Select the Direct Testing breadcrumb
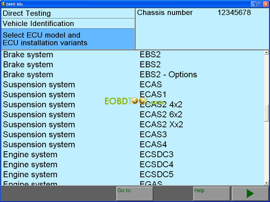Viewport: 270px width, 202px height. [68, 13]
